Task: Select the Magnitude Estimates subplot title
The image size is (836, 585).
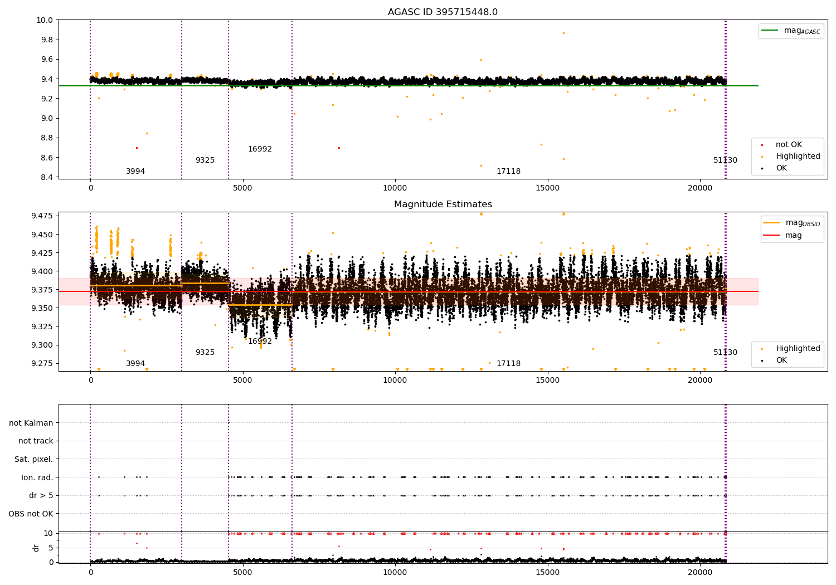Action: (x=443, y=204)
